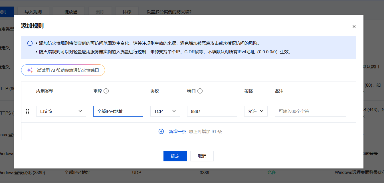The width and height of the screenshot is (384, 183).
Task: Click the AI sparkle icon
Action: click(x=30, y=70)
